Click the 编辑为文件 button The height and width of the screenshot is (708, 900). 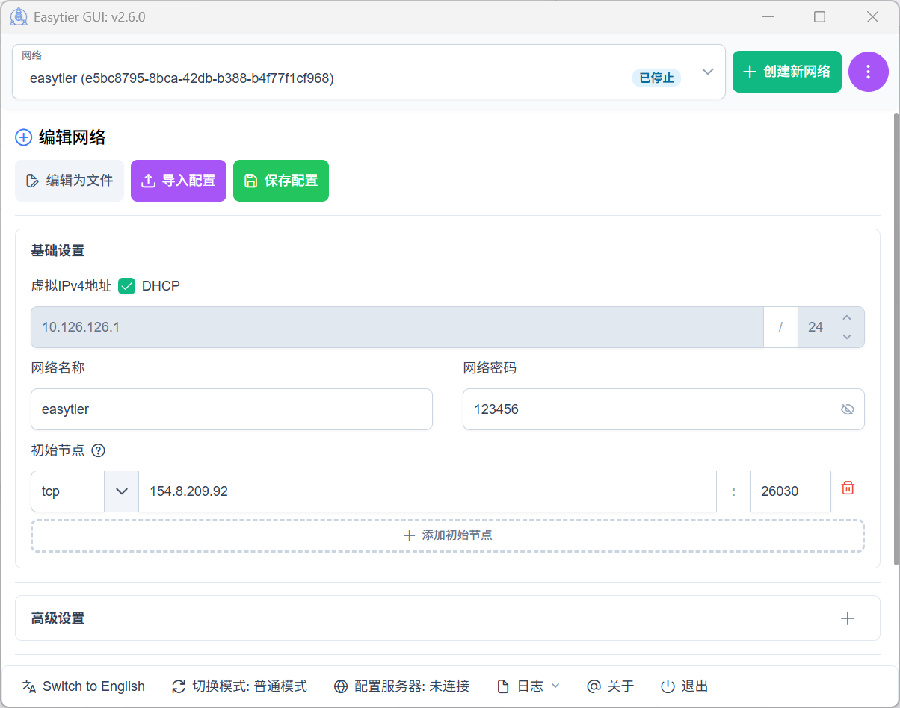[x=70, y=181]
